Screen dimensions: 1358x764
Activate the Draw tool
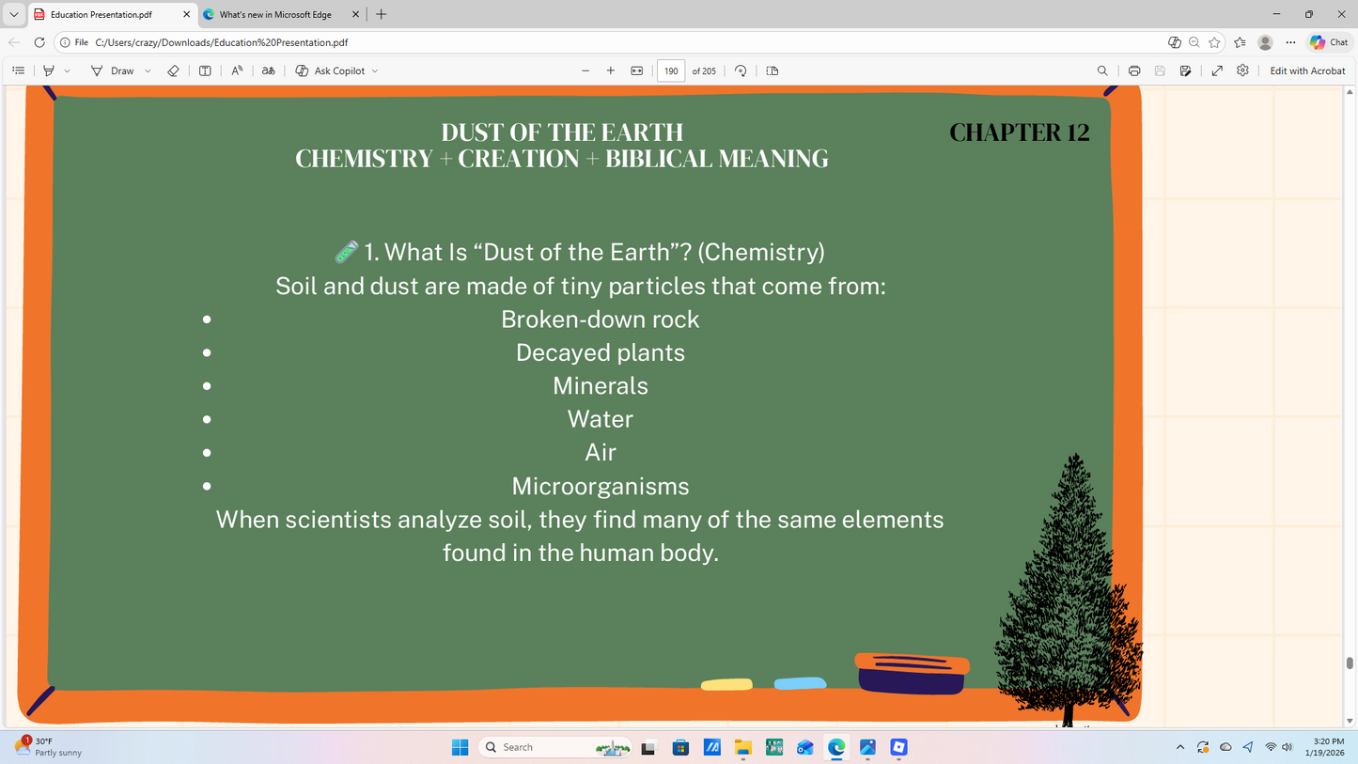[113, 70]
